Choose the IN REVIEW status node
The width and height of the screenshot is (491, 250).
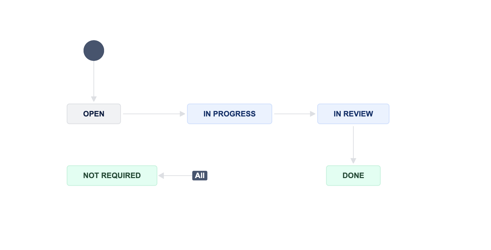click(353, 114)
